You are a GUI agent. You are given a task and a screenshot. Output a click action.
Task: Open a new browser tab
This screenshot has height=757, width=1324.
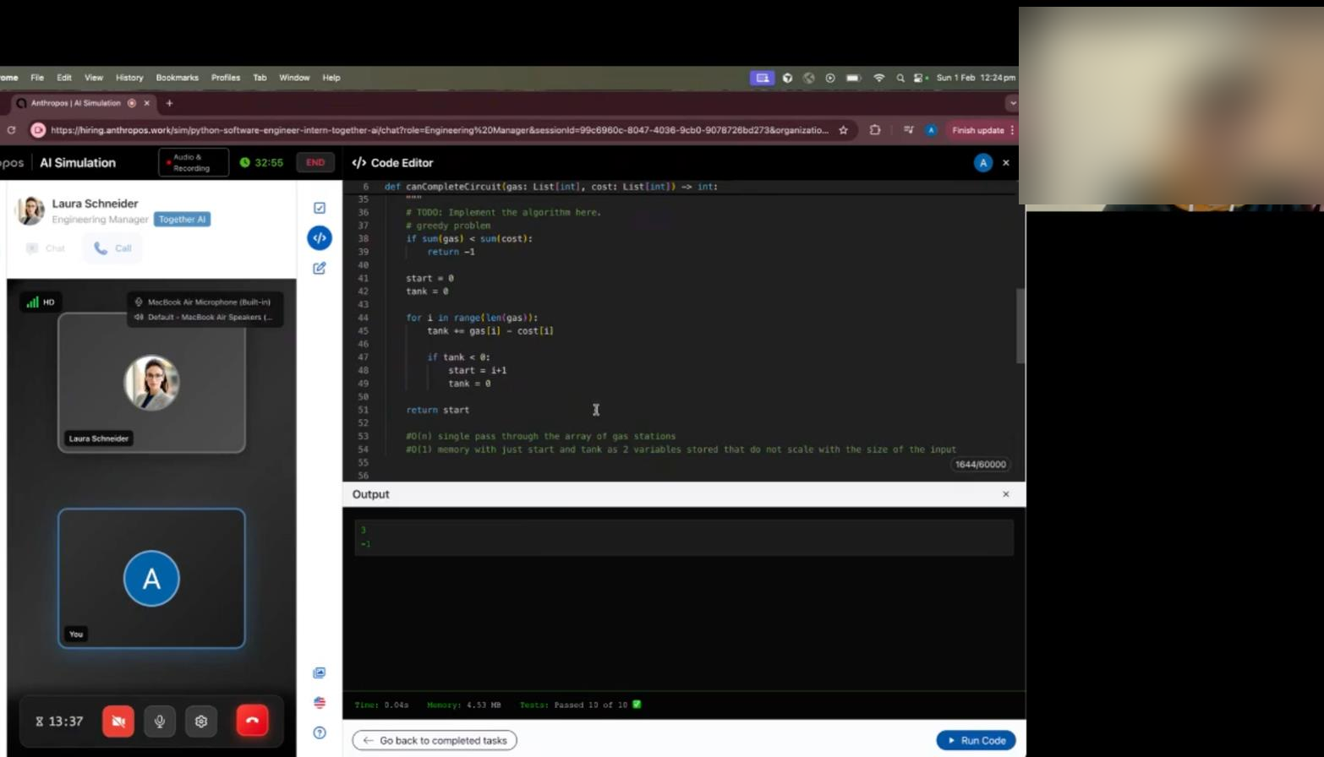169,103
